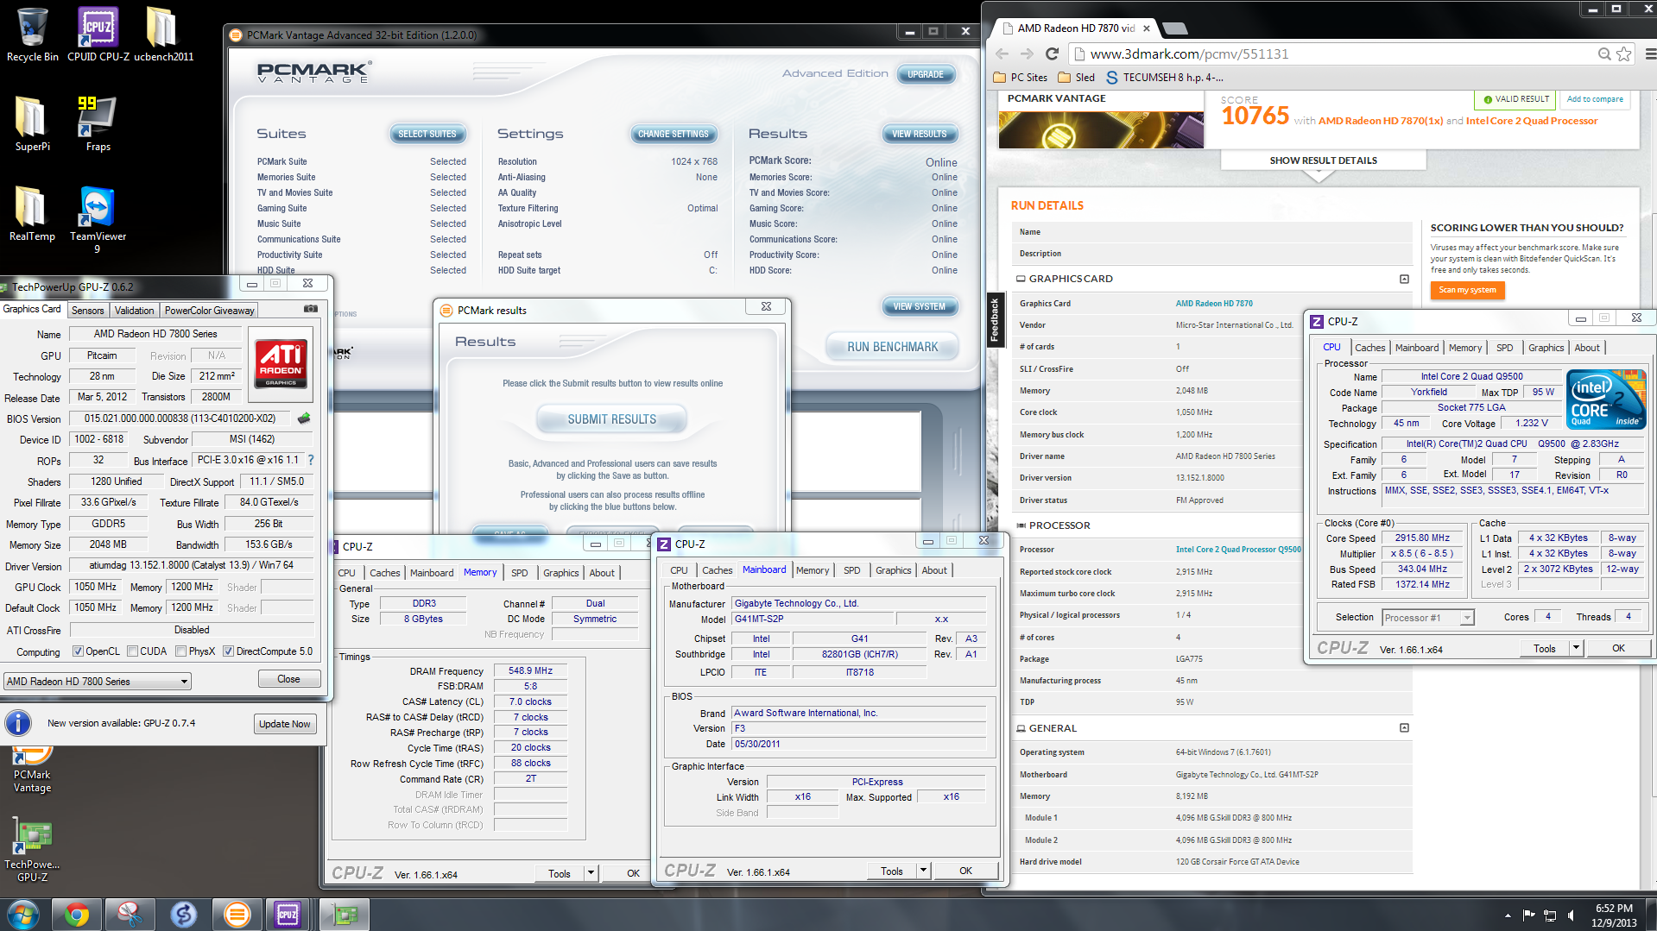
Task: Open the GPU-Z taskbar button
Action: [x=345, y=914]
